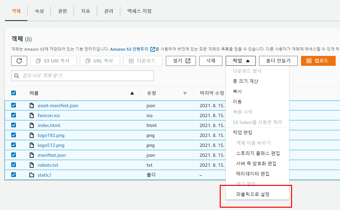Open the logo512.png object link

click(51, 146)
